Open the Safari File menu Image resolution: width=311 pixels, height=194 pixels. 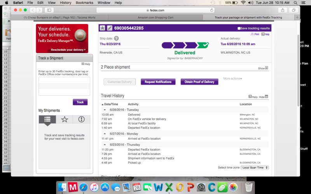30,3
